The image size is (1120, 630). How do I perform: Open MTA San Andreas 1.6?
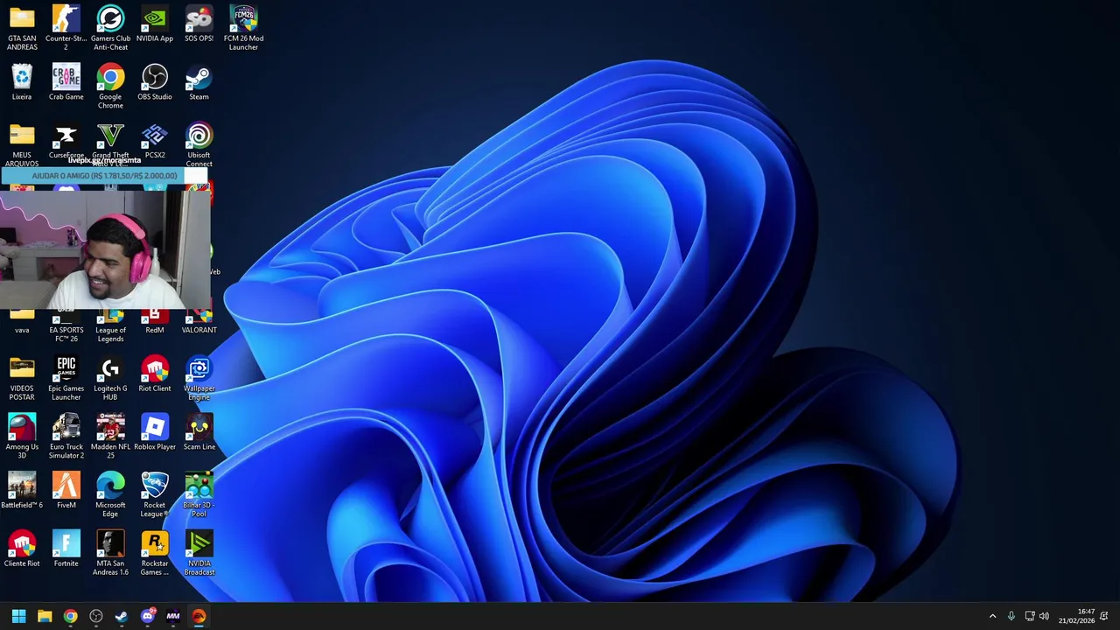coord(110,553)
